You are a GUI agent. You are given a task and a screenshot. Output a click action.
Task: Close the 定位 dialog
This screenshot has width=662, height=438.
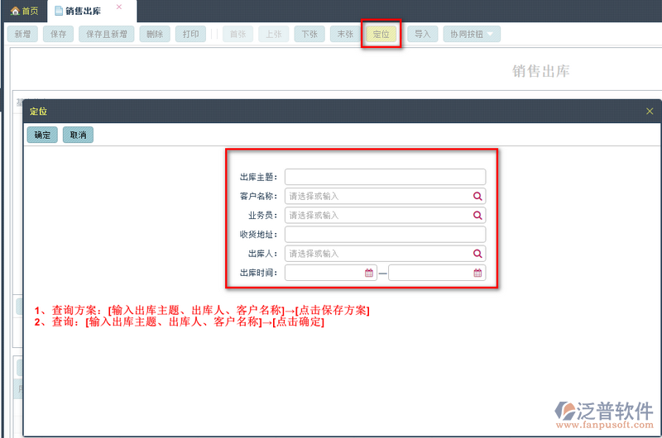point(650,111)
